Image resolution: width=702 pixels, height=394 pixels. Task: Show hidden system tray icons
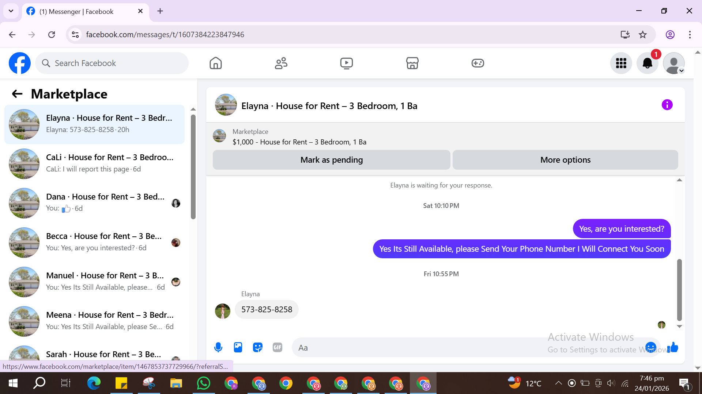(558, 383)
